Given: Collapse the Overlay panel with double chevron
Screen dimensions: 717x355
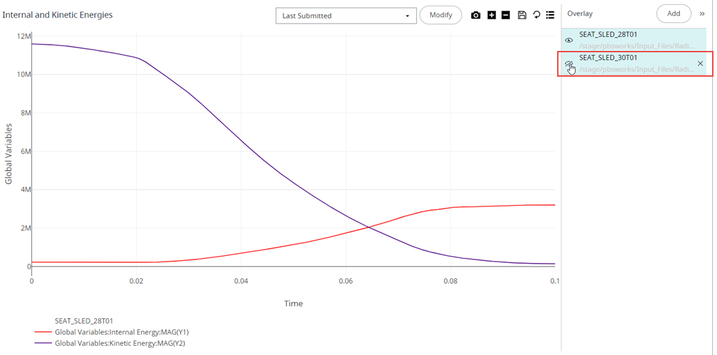Looking at the screenshot, I should (702, 14).
